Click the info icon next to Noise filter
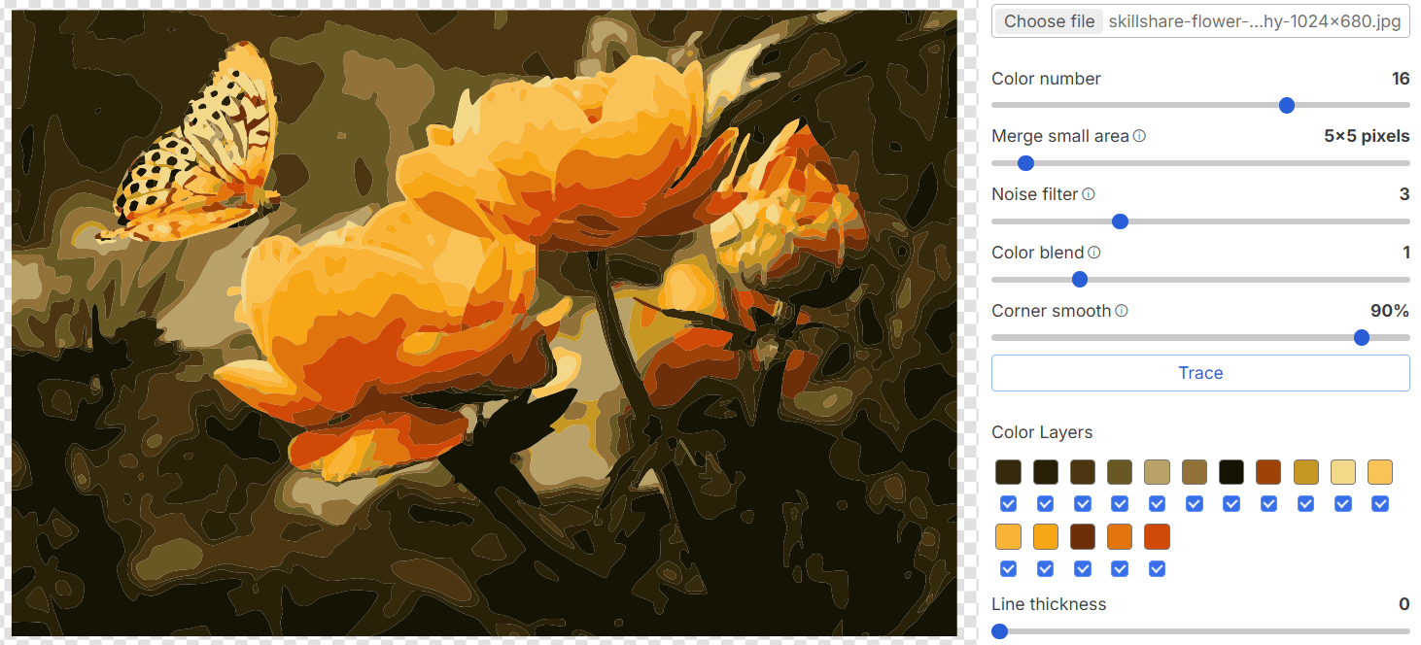 [x=1089, y=194]
